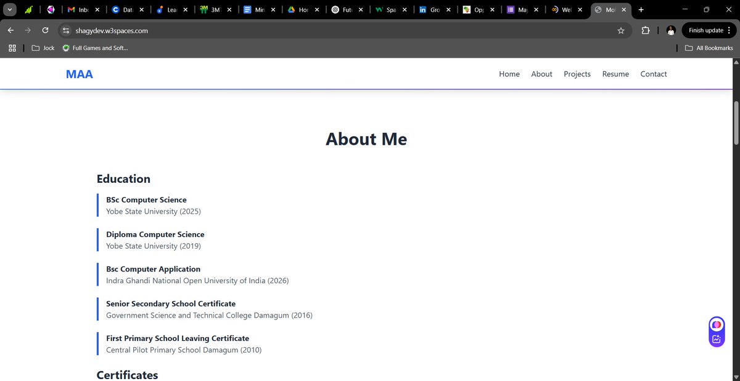Click the scrollbar up arrow
The width and height of the screenshot is (740, 381).
click(x=735, y=63)
